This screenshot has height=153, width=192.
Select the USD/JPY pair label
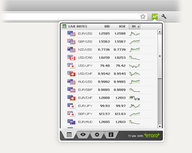(85, 66)
